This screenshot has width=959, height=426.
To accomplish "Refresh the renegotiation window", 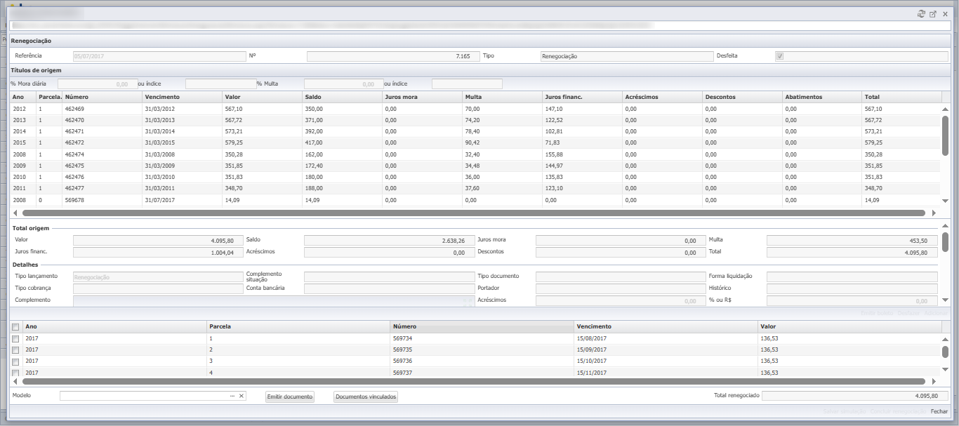I will coord(921,14).
